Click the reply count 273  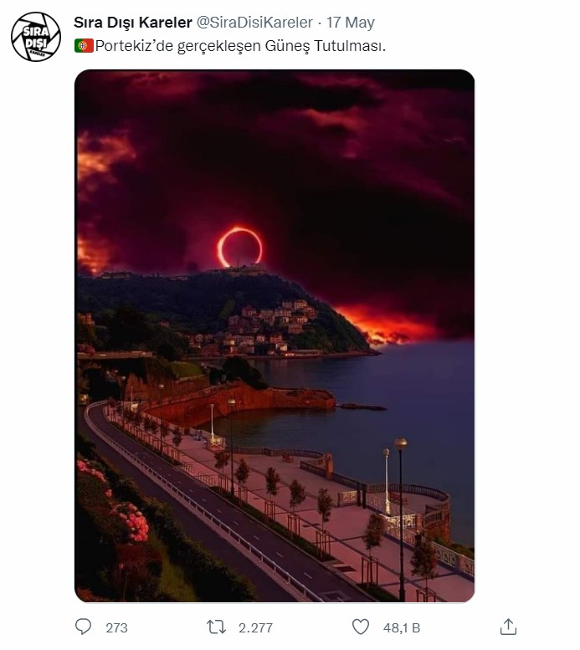click(116, 627)
